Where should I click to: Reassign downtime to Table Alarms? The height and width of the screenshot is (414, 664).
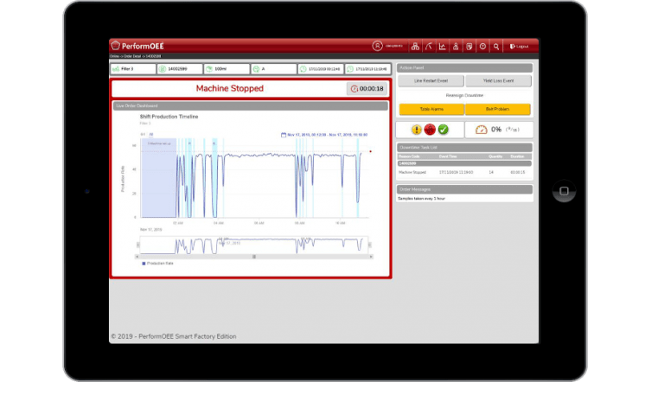point(431,109)
